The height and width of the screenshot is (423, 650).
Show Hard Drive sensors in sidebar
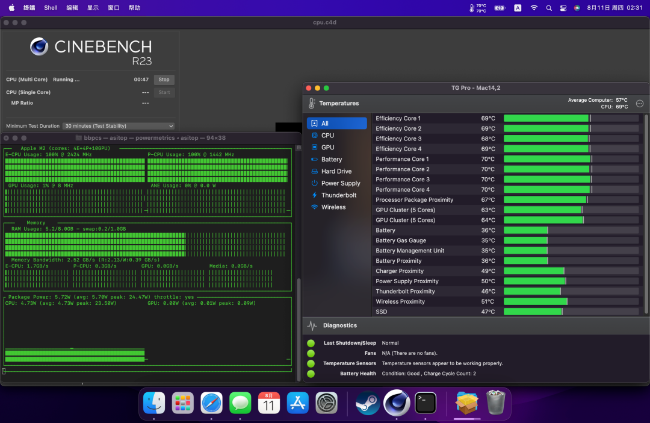click(335, 172)
